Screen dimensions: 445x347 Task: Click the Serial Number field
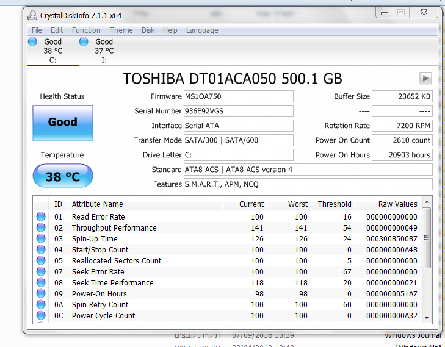click(238, 111)
